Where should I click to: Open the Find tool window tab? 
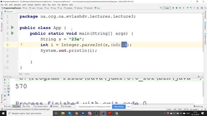click(7, 106)
